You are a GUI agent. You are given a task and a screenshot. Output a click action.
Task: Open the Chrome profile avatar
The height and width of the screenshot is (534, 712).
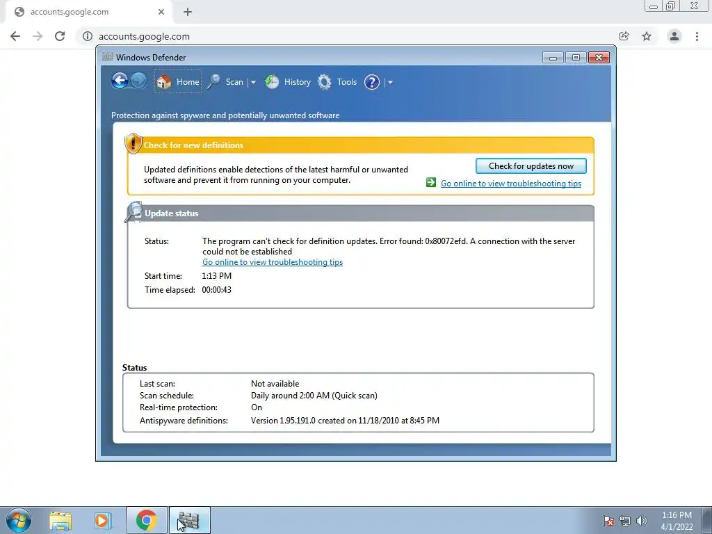674,36
